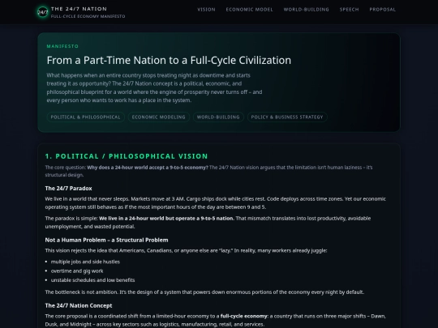Click Policy & Business Strategy tag
The width and height of the screenshot is (438, 328).
(287, 117)
